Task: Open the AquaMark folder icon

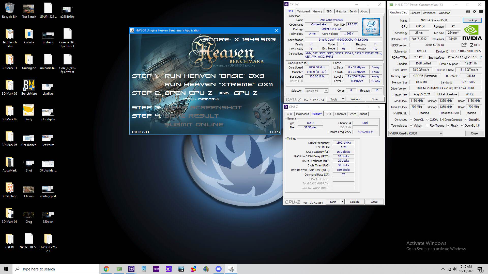Action: click(9, 164)
